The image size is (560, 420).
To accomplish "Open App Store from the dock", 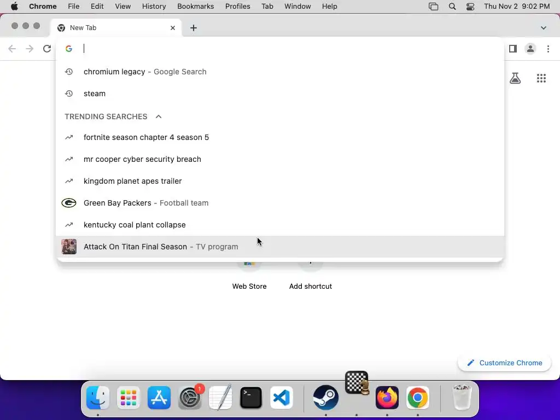I will (x=159, y=398).
